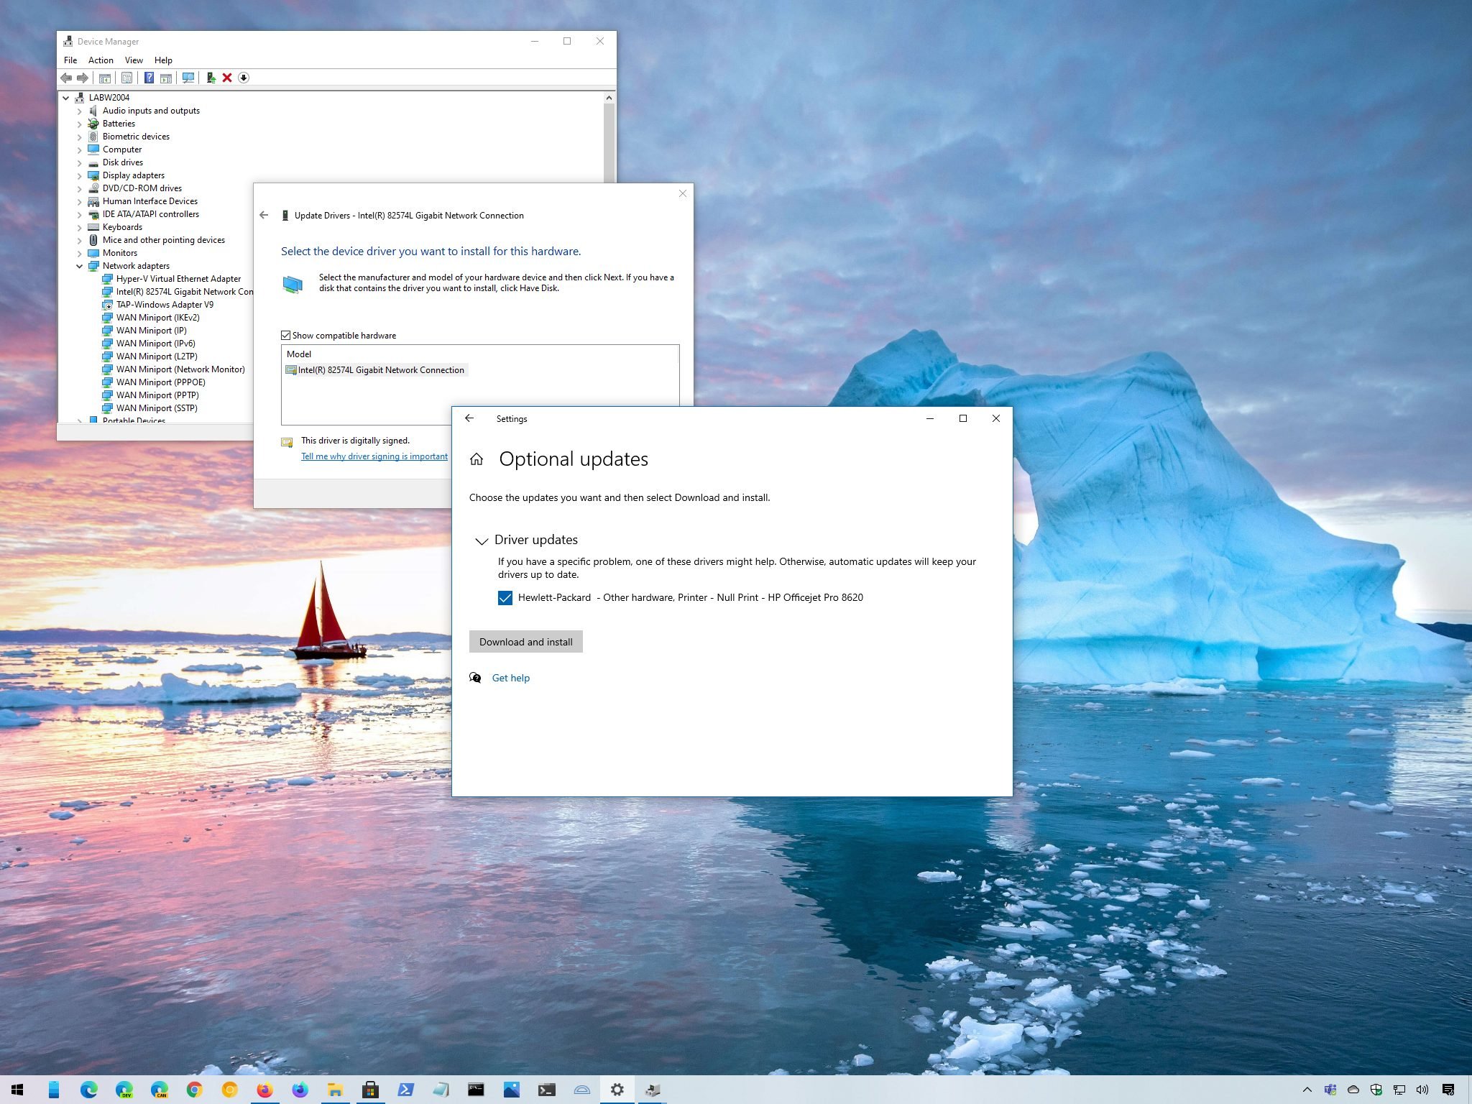Click the blue Help toolbar icon
The height and width of the screenshot is (1104, 1472).
click(149, 78)
